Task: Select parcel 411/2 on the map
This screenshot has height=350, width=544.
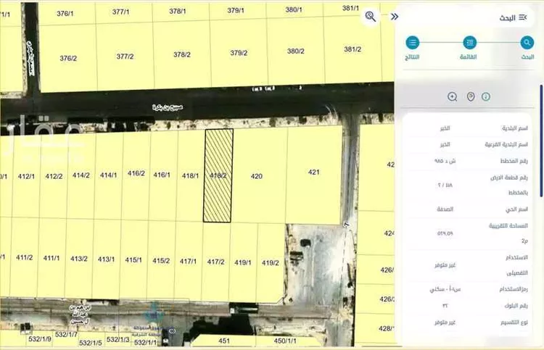Action: 24,257
